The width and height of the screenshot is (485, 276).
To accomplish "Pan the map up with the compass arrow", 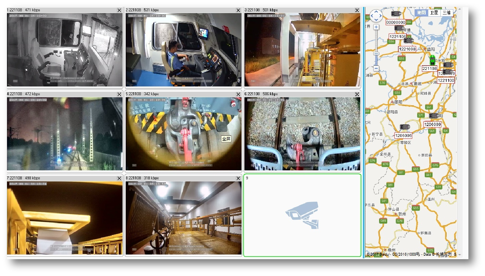I will point(376,12).
